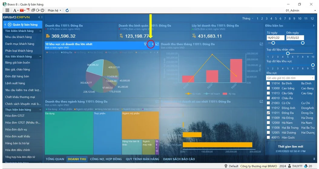Switch to the TỔNG QUAN tab
The image size is (319, 169).
[55, 159]
